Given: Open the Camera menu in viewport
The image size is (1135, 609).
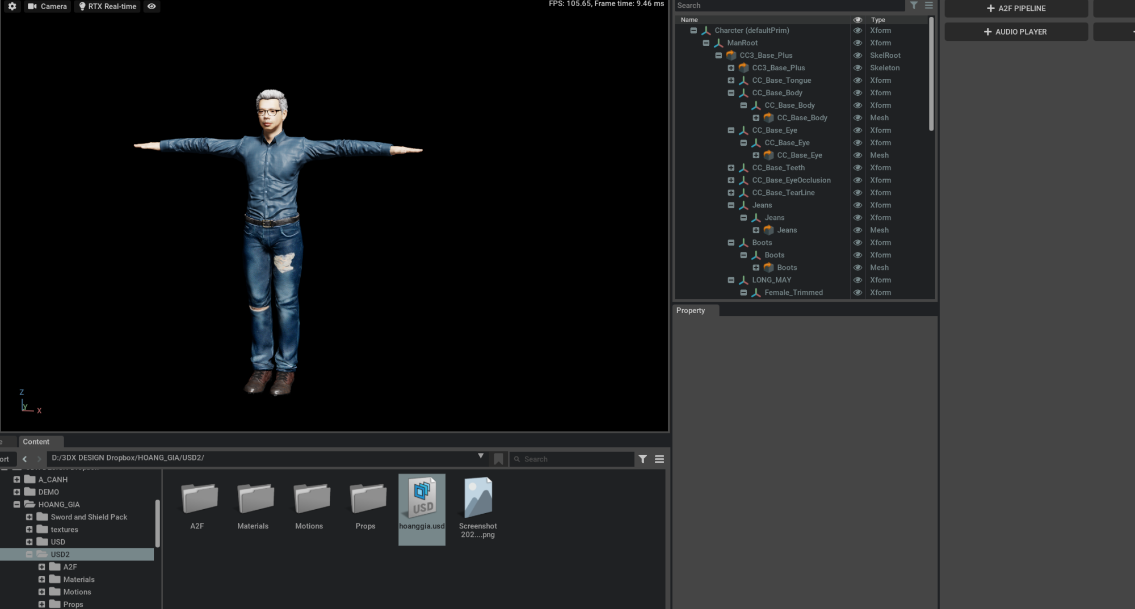Looking at the screenshot, I should (48, 6).
